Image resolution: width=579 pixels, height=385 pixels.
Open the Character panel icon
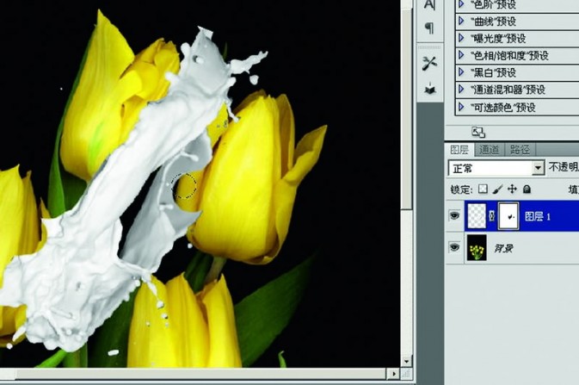pyautogui.click(x=429, y=4)
